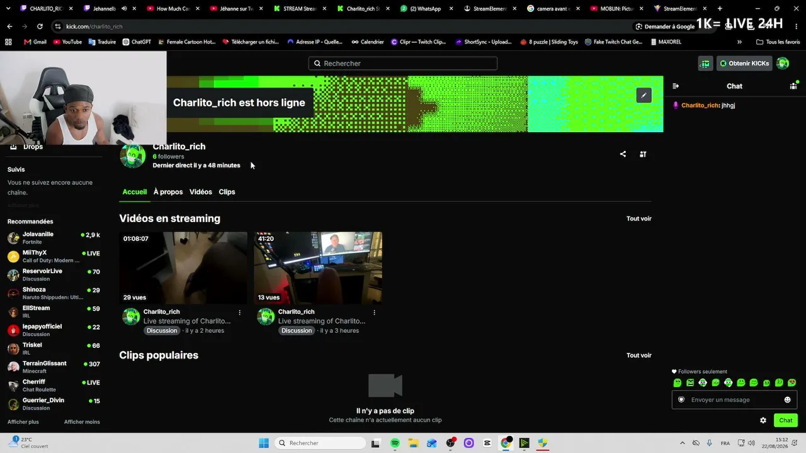
Task: Collapse the chat panel with arrow icon
Action: click(676, 86)
